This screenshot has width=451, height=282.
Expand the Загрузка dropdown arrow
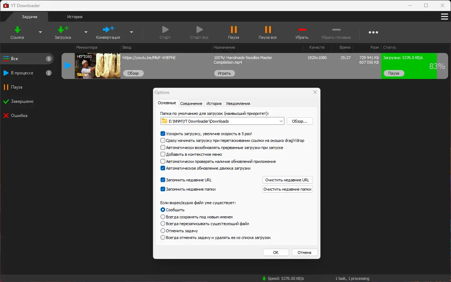(x=86, y=32)
